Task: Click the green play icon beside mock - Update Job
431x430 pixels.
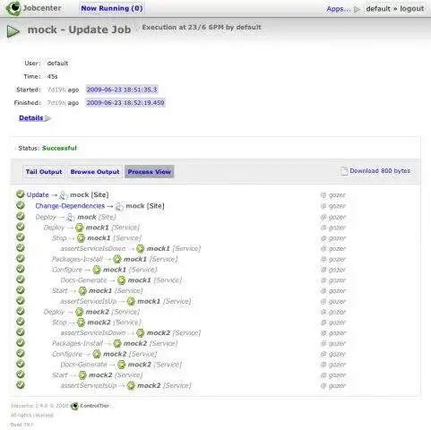Action: (13, 31)
